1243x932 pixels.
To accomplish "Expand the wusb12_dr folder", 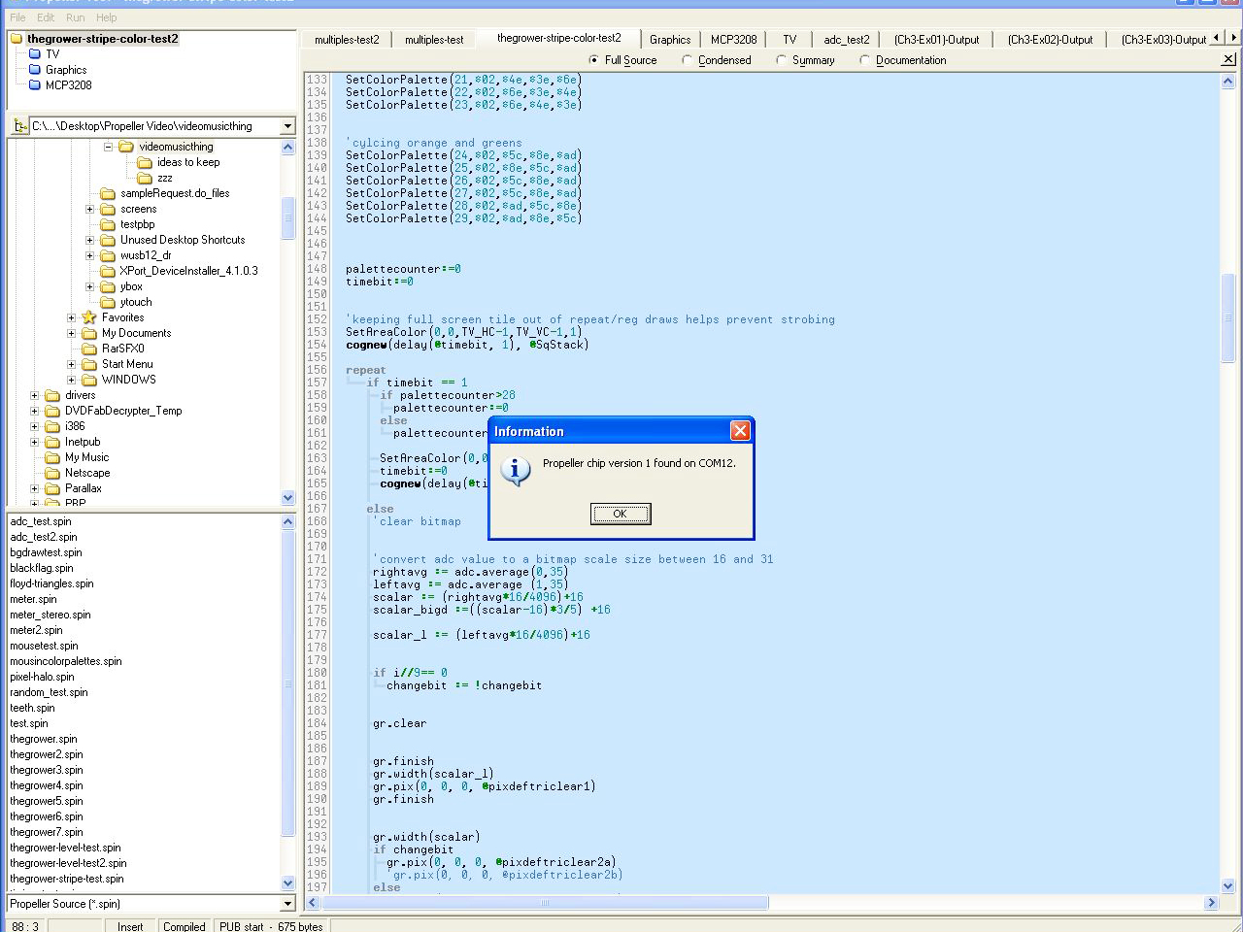I will [x=89, y=255].
